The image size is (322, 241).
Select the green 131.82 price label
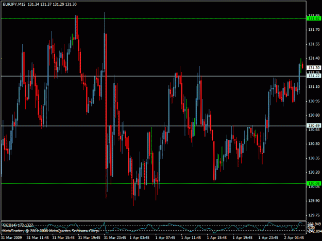pyautogui.click(x=314, y=18)
